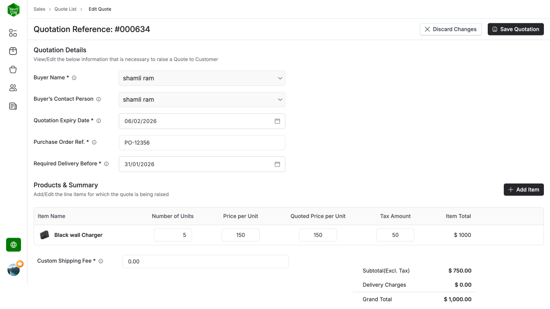Click the green globe language icon
The image size is (550, 309).
13,245
